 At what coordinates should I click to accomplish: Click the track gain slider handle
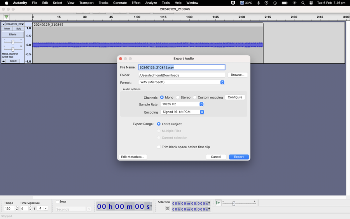click(x=13, y=42)
